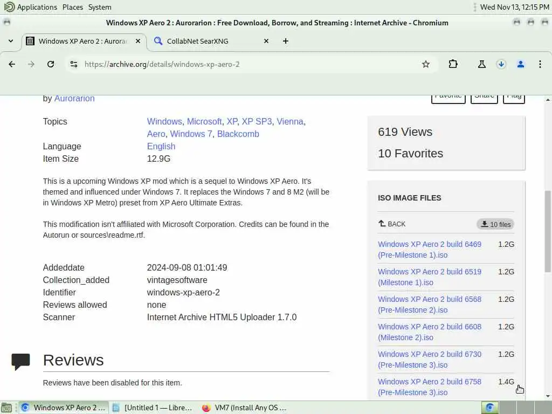Open the Aurorarion author link
Screen dimensions: 552x414
click(74, 99)
